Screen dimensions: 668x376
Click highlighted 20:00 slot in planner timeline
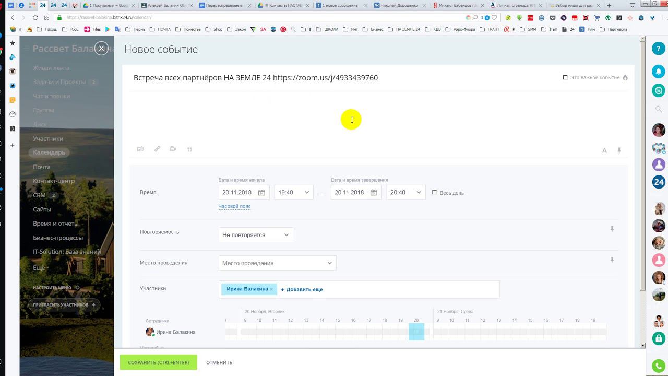click(416, 332)
